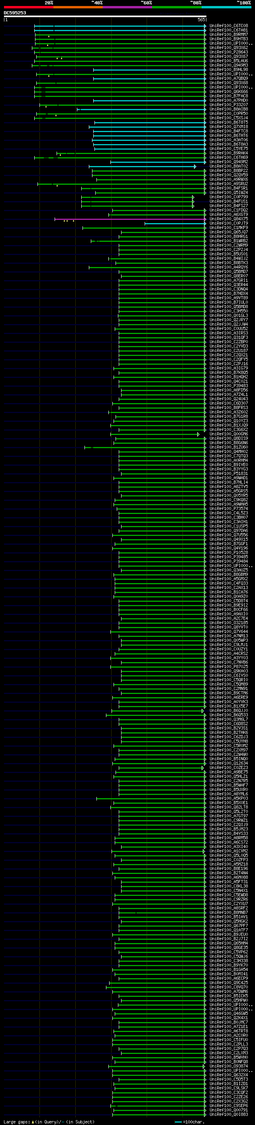
Task: Select the label UniRef100_Q5IWZ4
Action: [x=229, y=193]
